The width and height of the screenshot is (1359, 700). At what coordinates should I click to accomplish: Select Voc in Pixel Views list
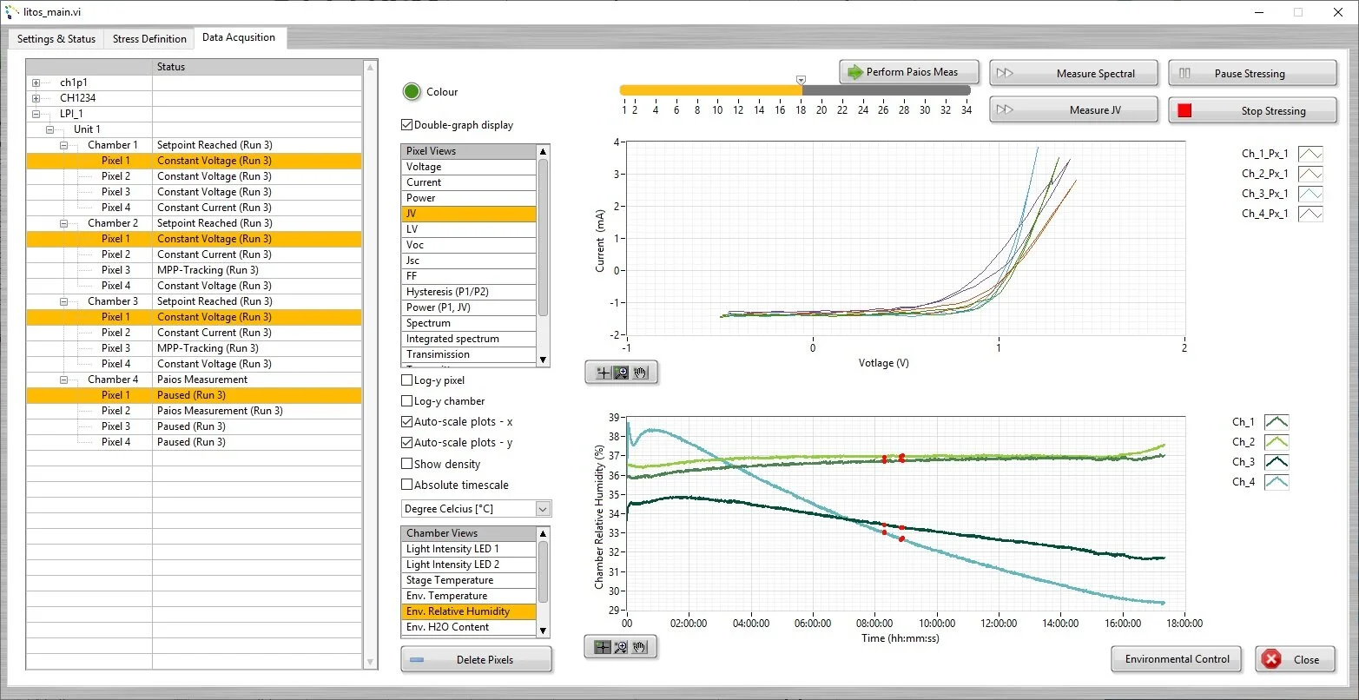[x=469, y=245]
